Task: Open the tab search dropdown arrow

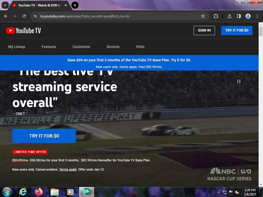Action: point(5,5)
